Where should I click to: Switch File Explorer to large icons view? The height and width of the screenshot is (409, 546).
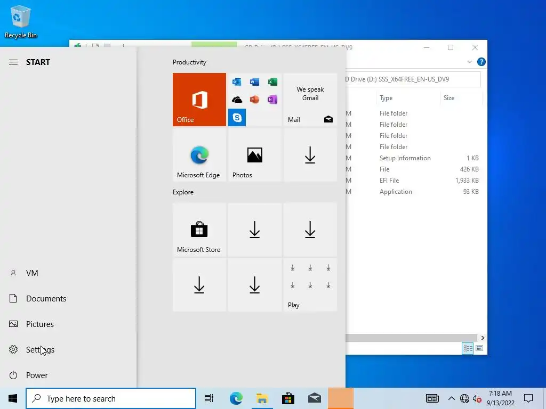(479, 348)
